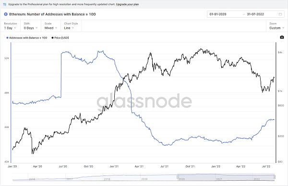This screenshot has width=288, height=186.
Task: Click the selected range area in navigator
Action: pyautogui.click(x=226, y=177)
